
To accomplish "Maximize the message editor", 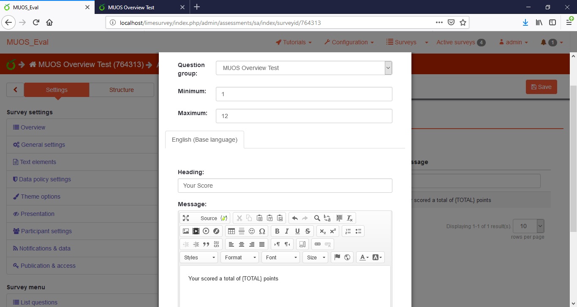I will (186, 218).
